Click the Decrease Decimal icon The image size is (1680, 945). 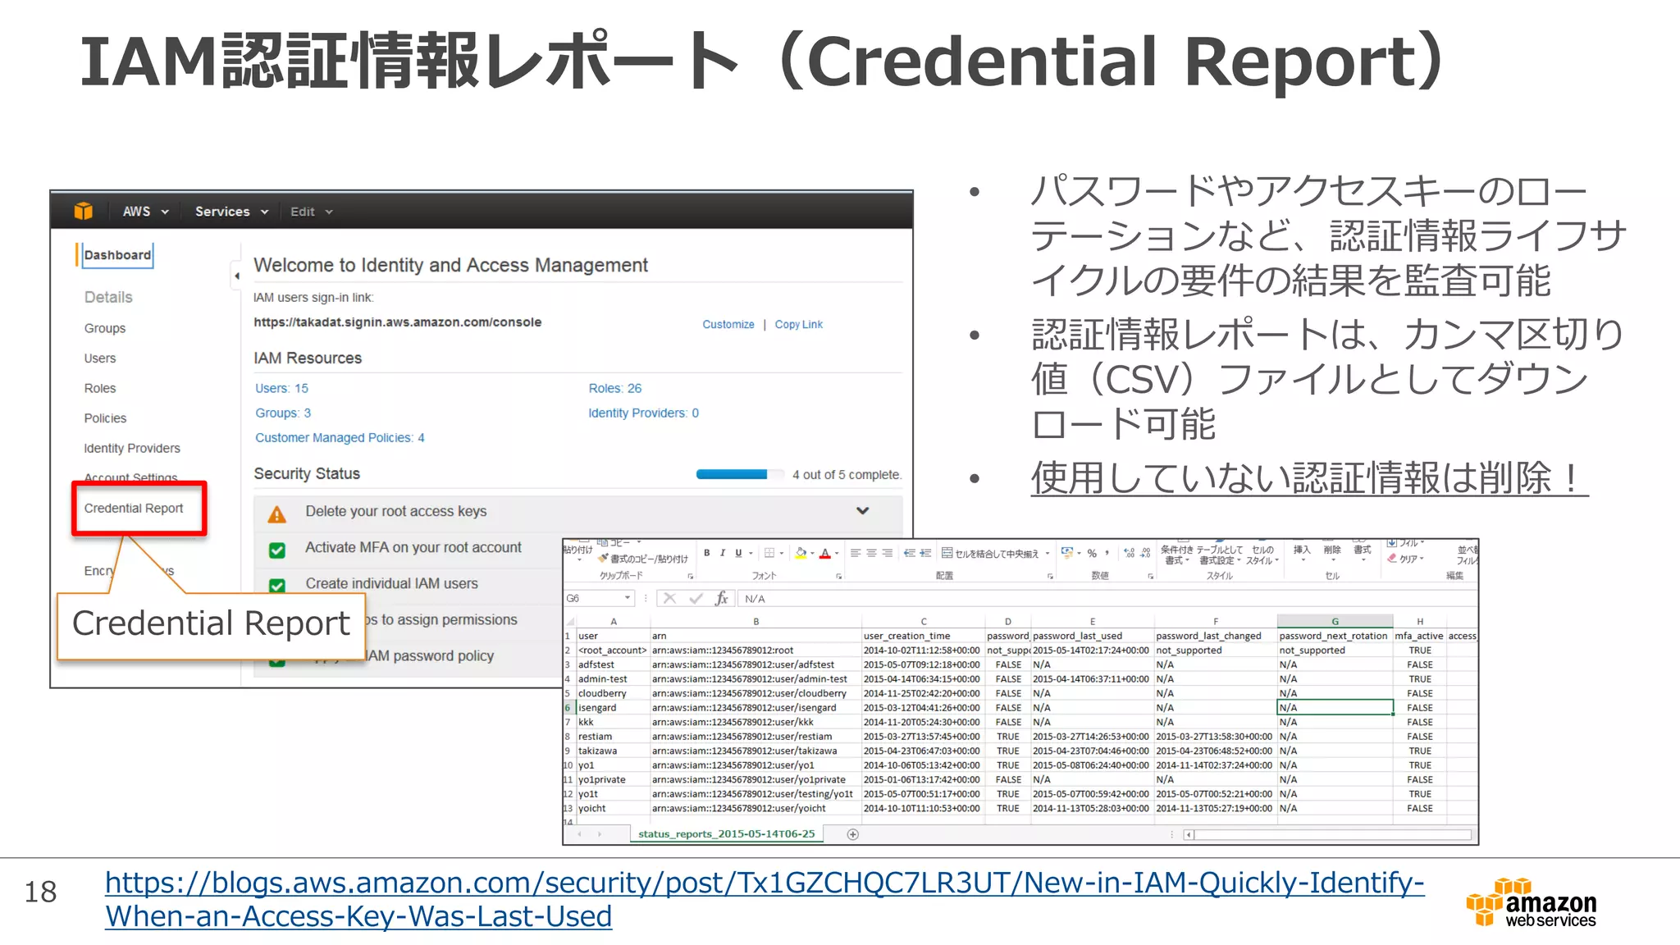[x=1146, y=553]
